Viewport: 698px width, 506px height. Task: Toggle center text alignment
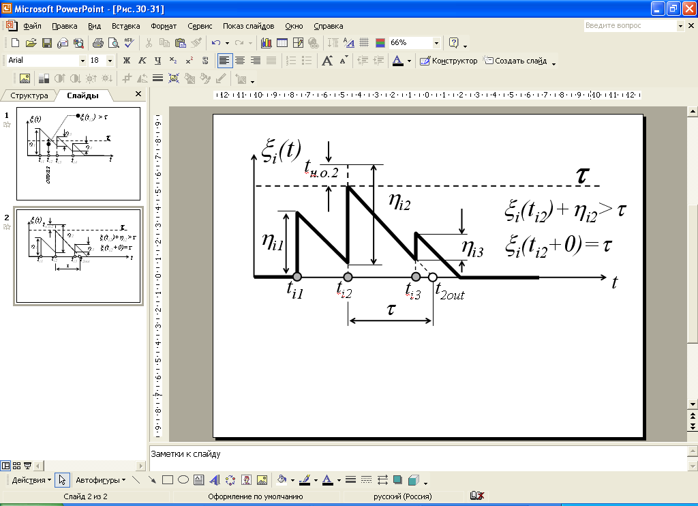tap(240, 61)
